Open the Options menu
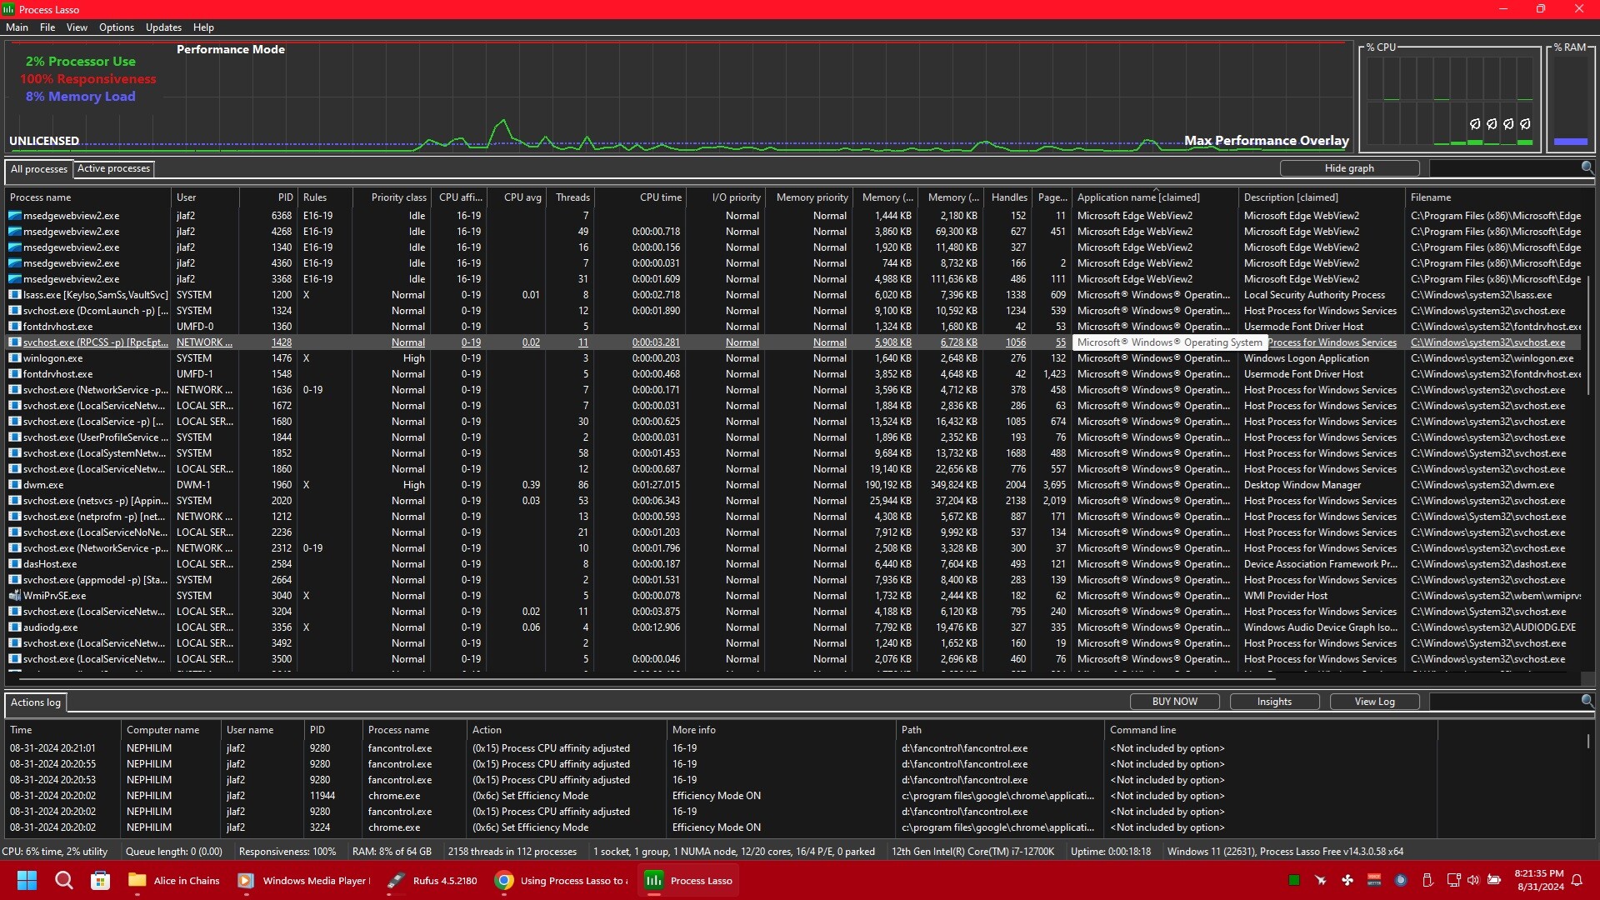Image resolution: width=1600 pixels, height=900 pixels. [x=117, y=27]
